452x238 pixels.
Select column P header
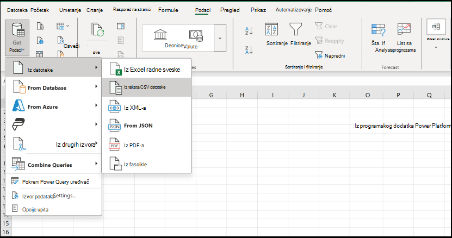[x=398, y=95]
